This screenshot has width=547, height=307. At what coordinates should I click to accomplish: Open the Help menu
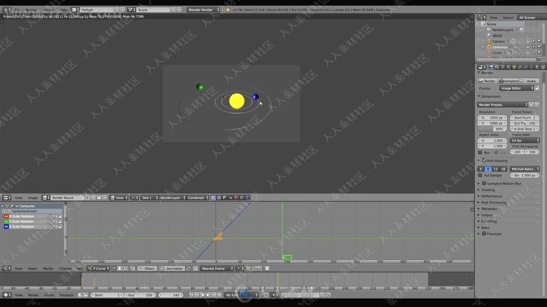pos(63,9)
